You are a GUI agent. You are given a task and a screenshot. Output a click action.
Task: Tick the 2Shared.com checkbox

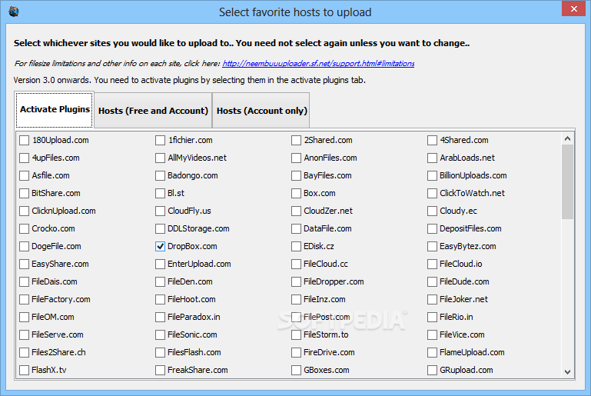click(x=296, y=140)
